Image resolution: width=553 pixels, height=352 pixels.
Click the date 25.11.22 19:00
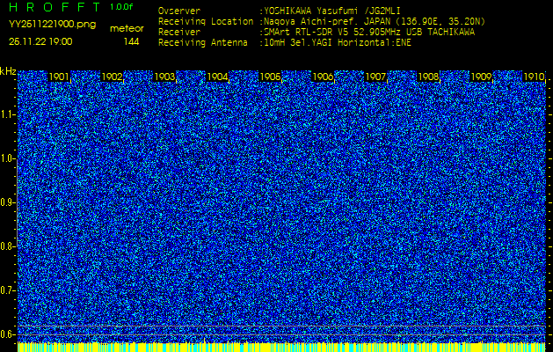coord(40,42)
